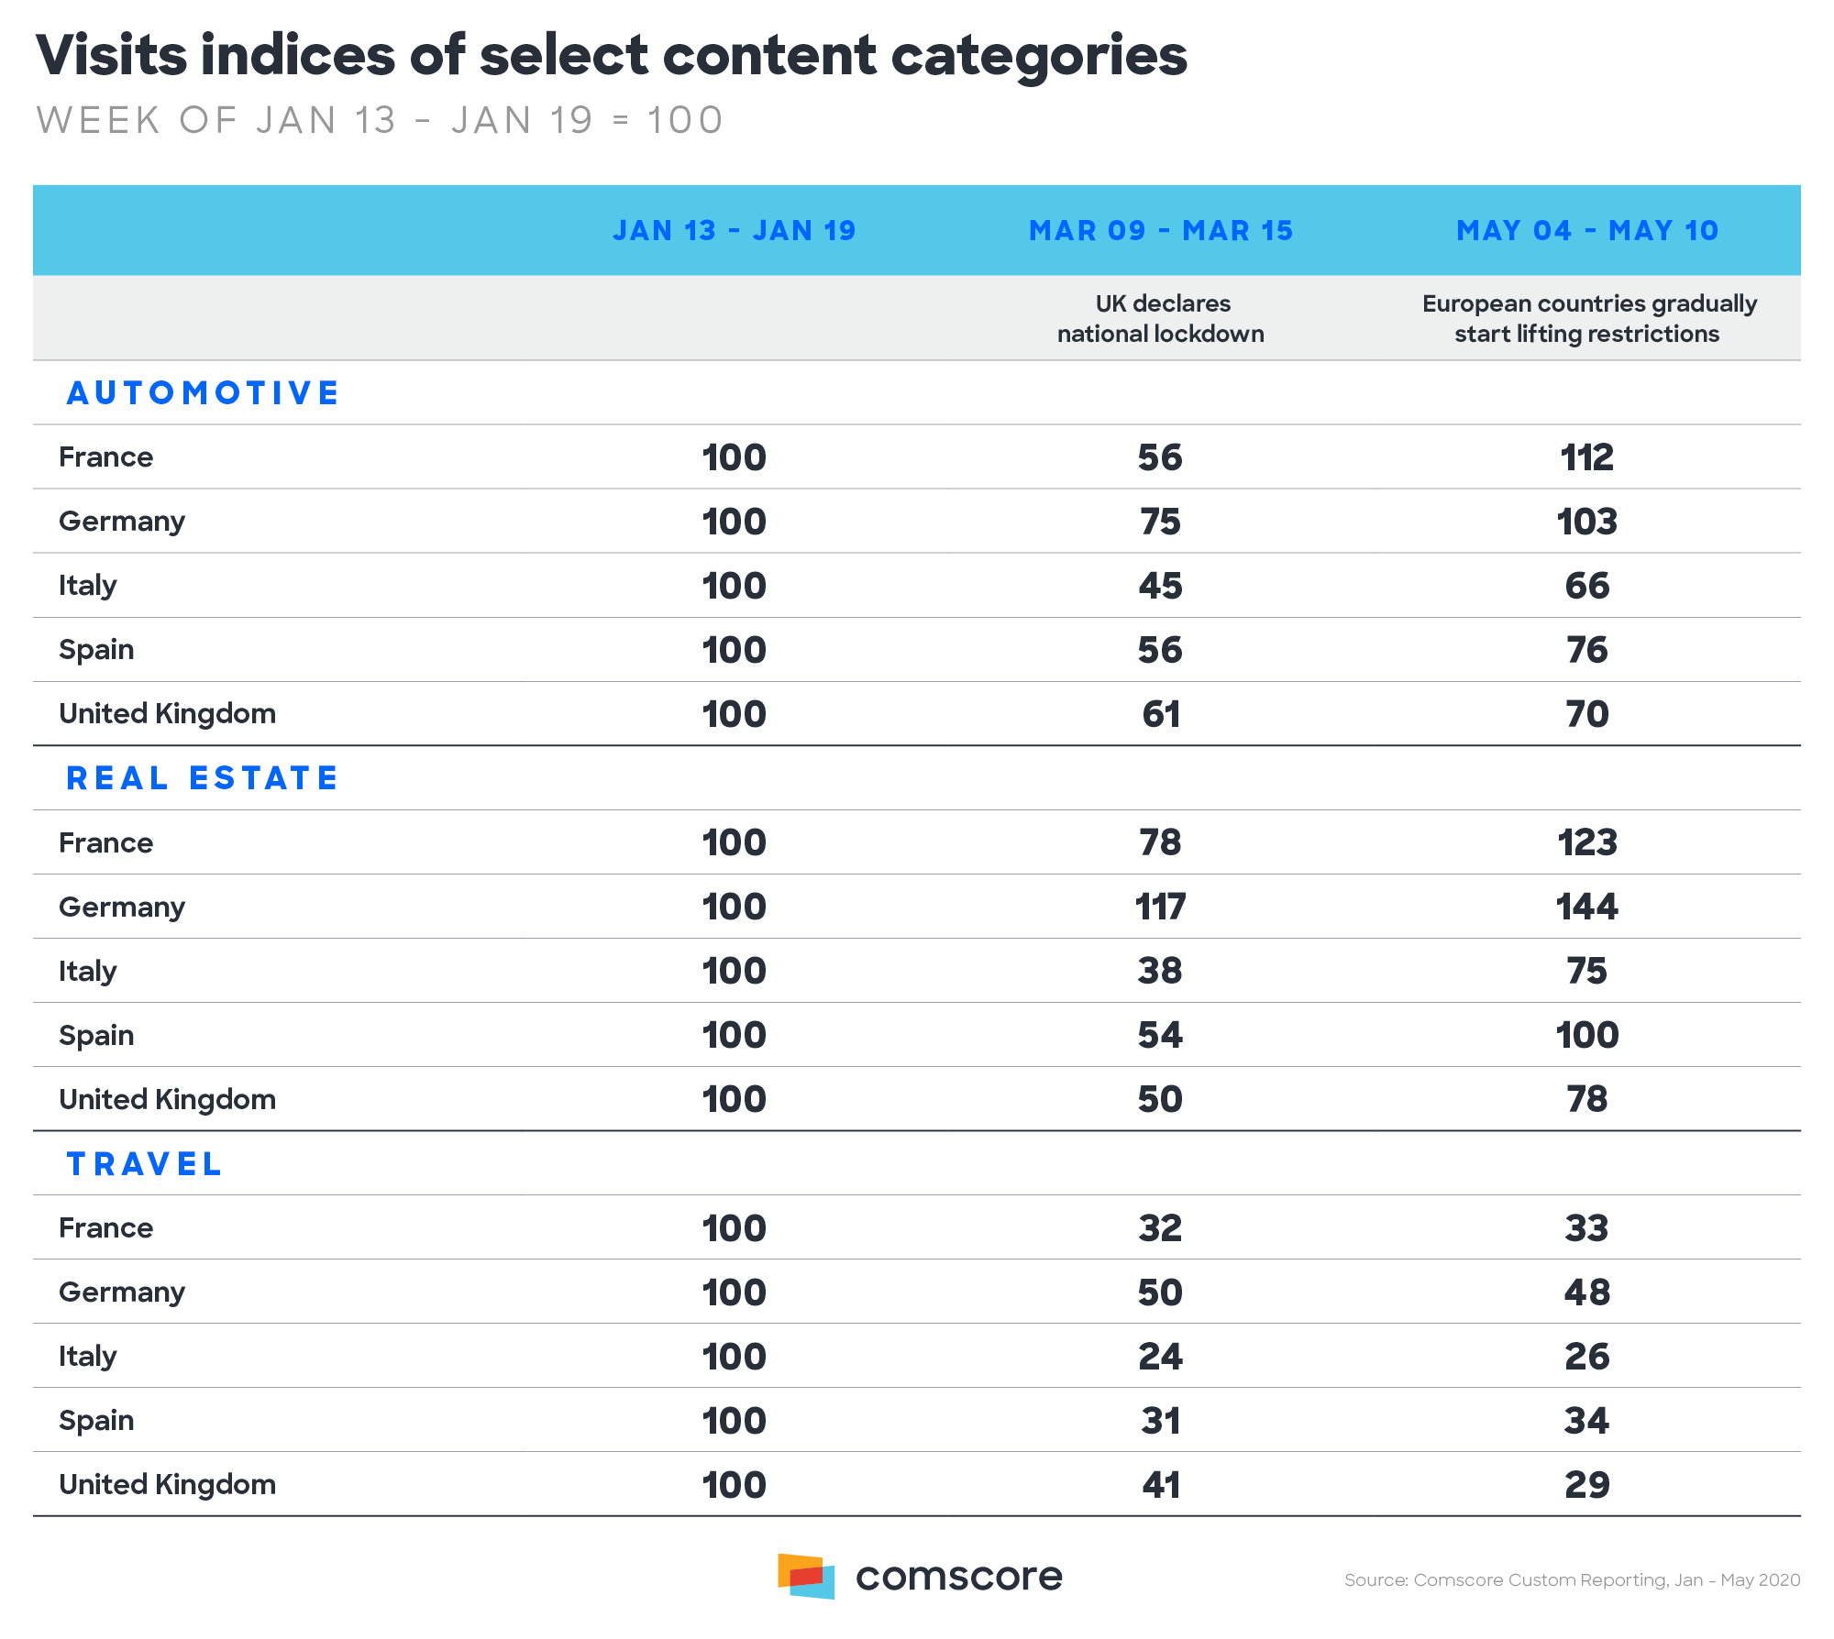Click the Real Estate Germany value 117

1160,907
